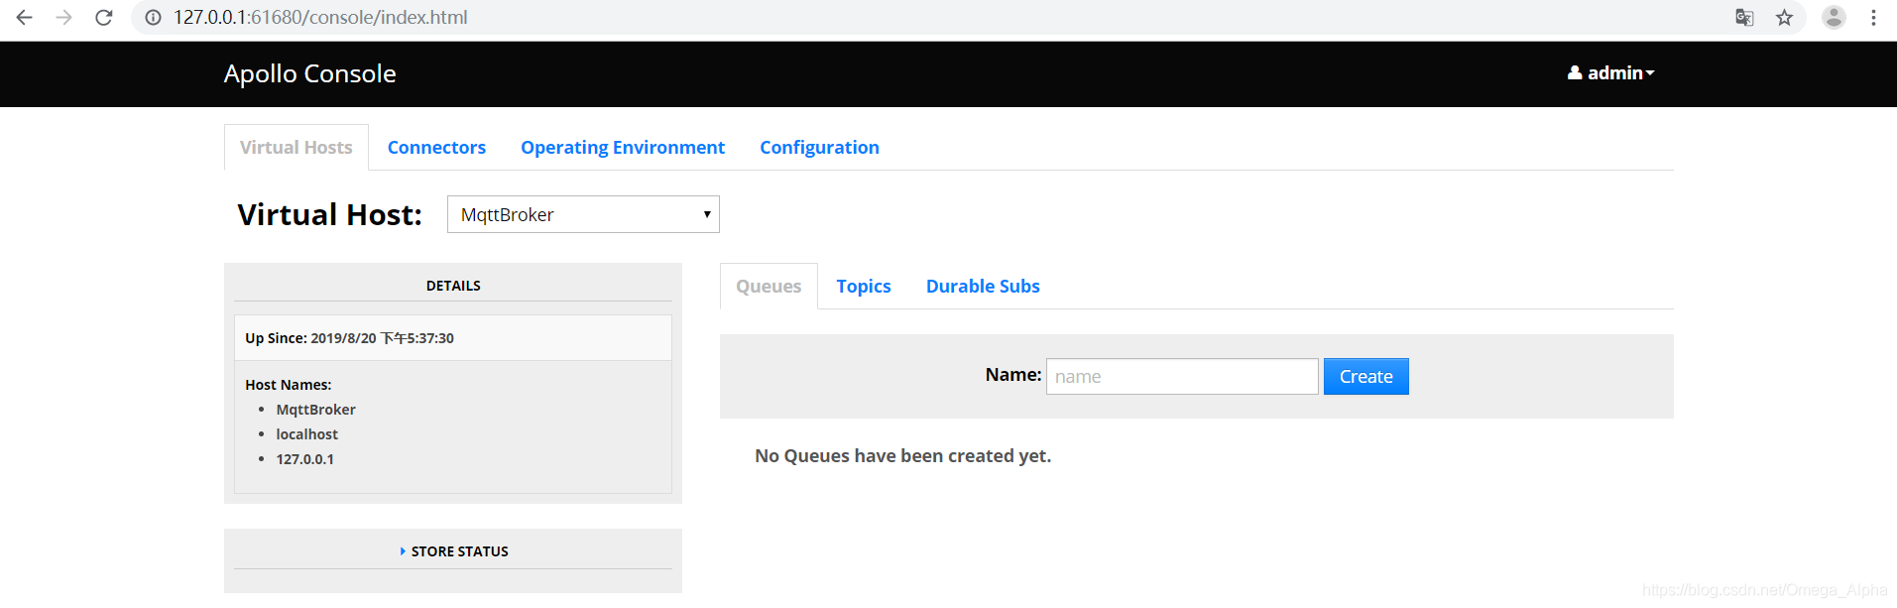
Task: Reload the page with the refresh icon
Action: tap(104, 18)
